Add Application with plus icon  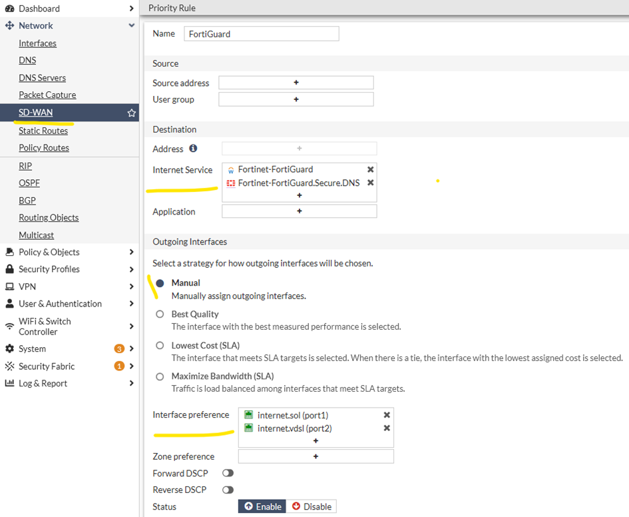[300, 211]
